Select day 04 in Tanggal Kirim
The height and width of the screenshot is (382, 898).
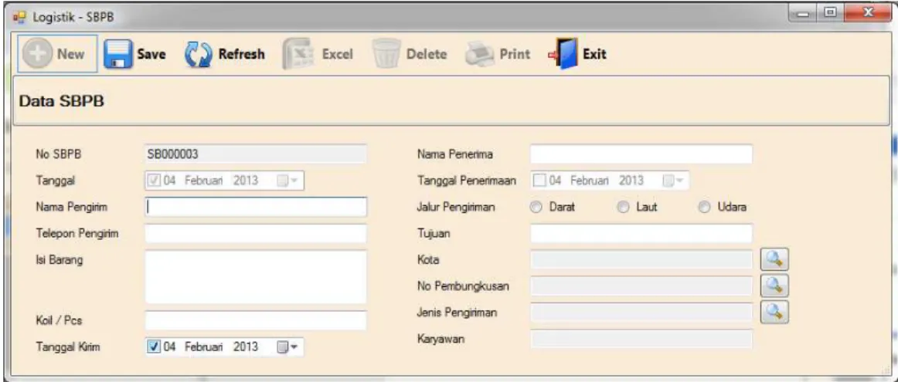[x=171, y=347]
